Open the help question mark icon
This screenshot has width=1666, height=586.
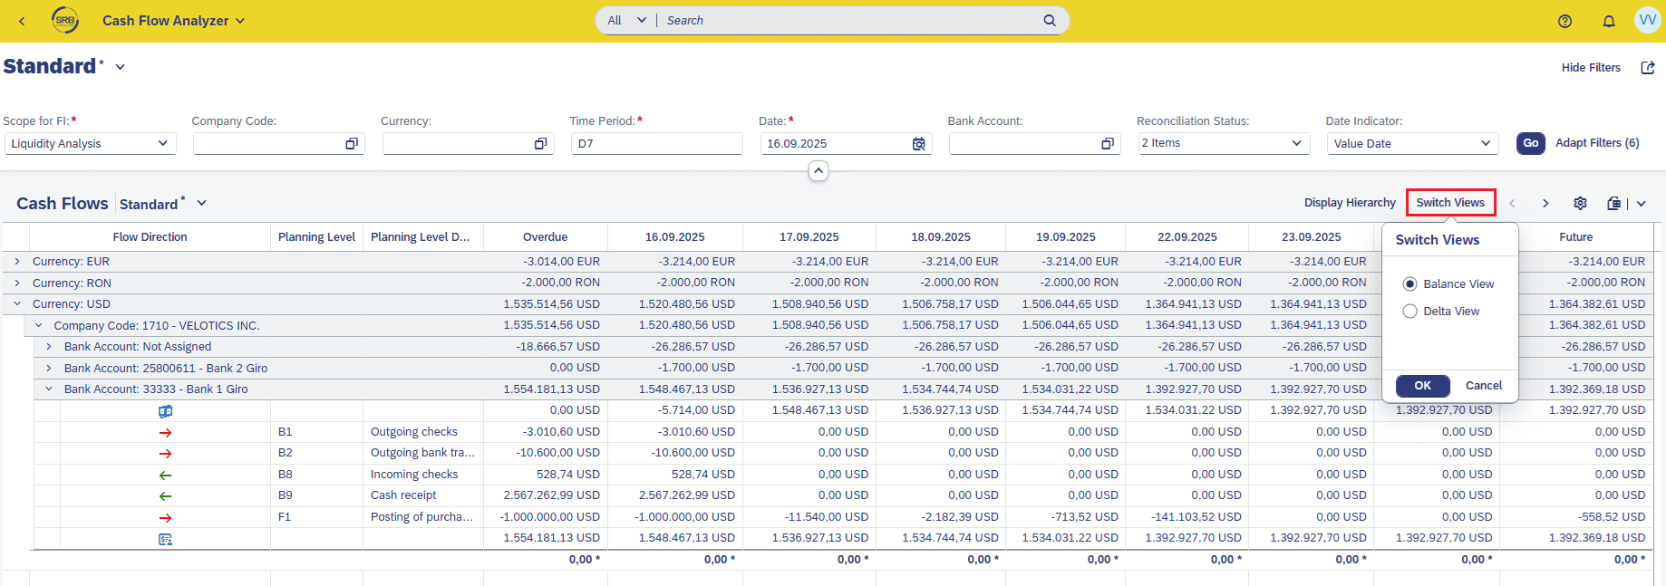(x=1564, y=21)
